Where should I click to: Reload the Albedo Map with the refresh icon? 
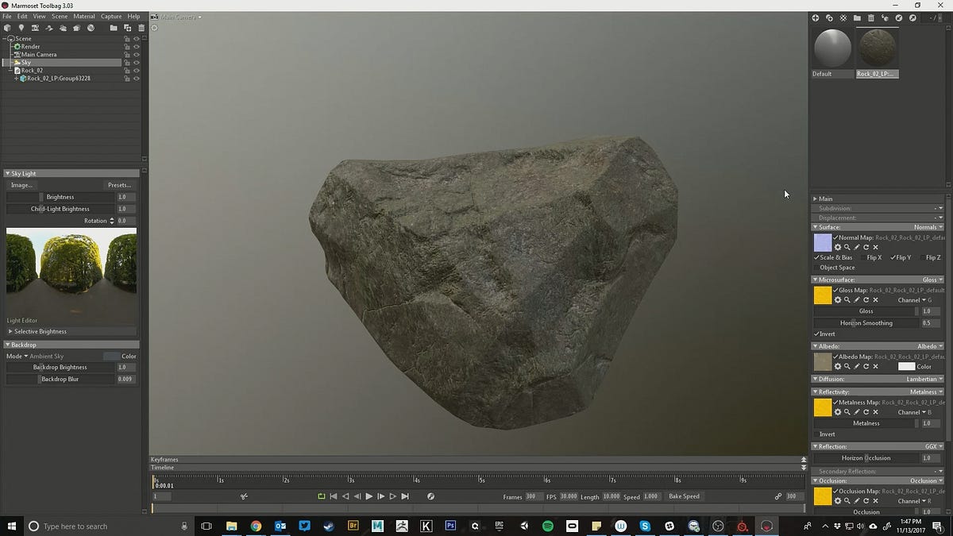[x=866, y=367]
